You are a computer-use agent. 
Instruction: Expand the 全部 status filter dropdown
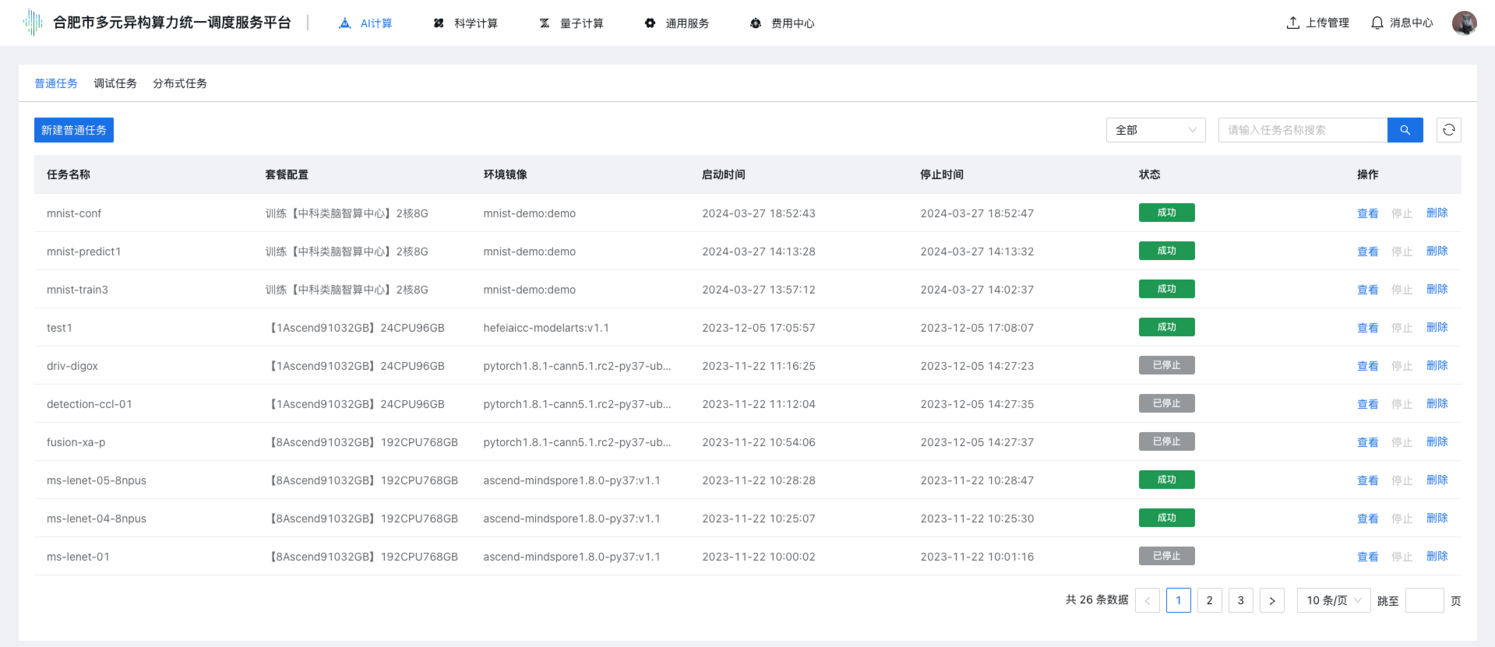[1155, 130]
